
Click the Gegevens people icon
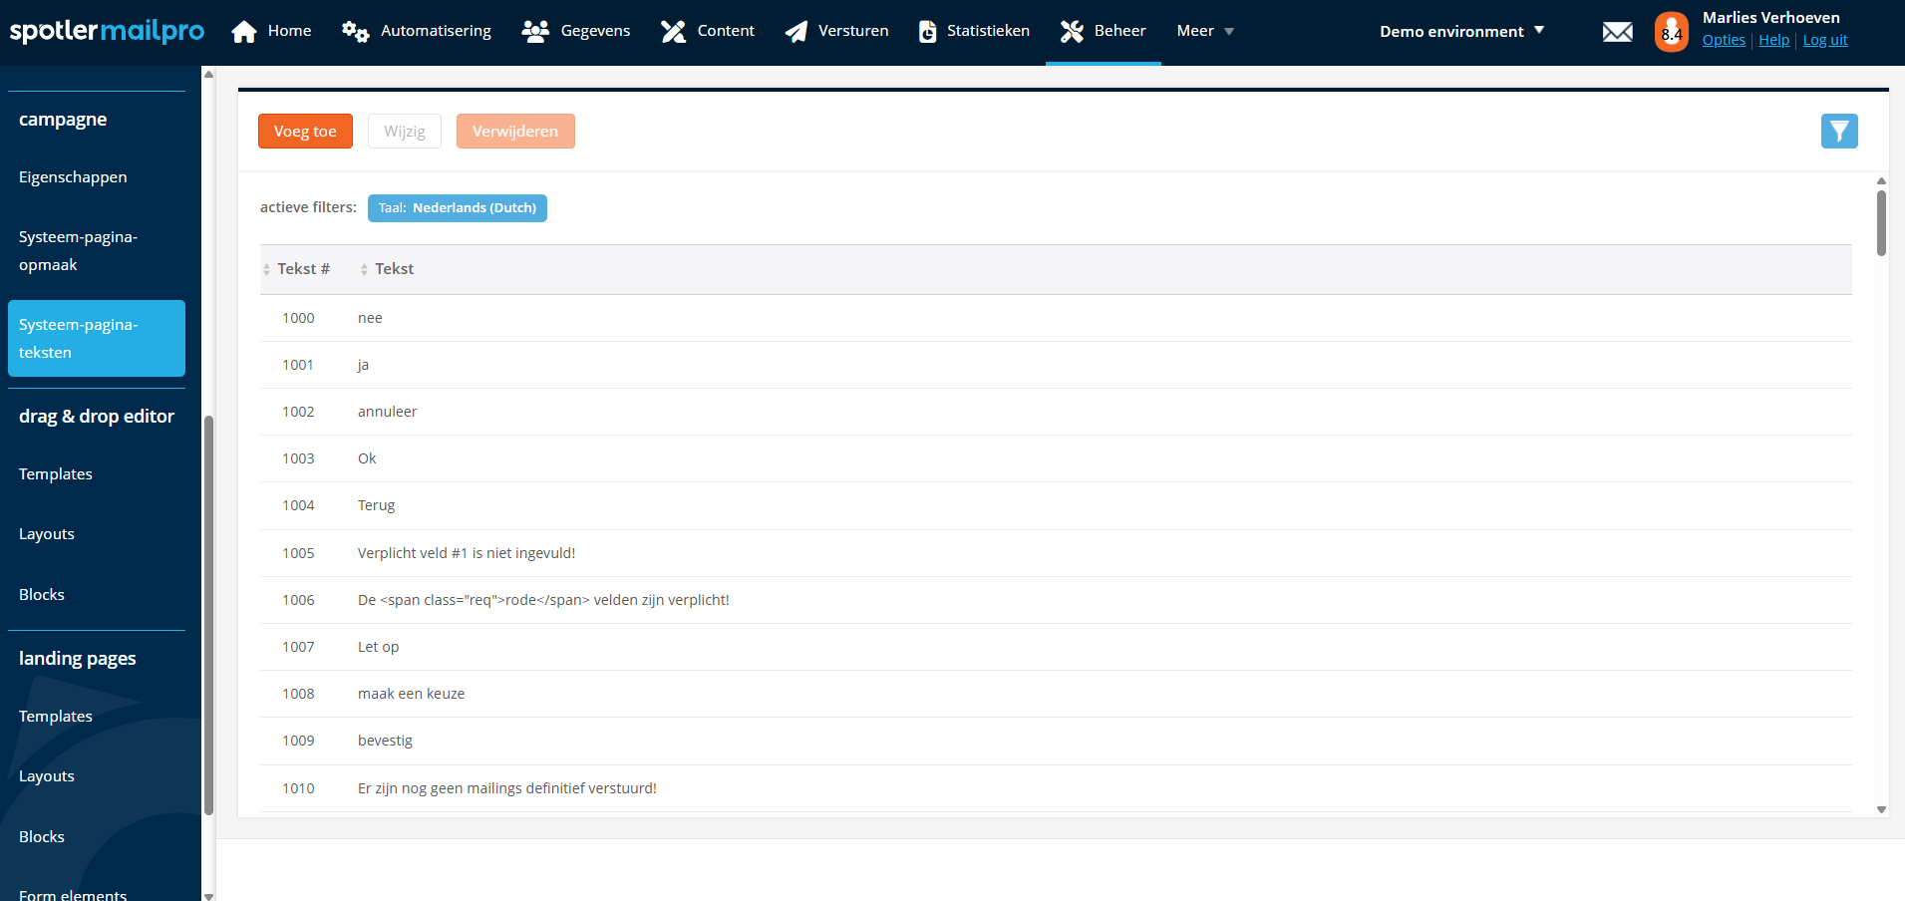(x=535, y=32)
